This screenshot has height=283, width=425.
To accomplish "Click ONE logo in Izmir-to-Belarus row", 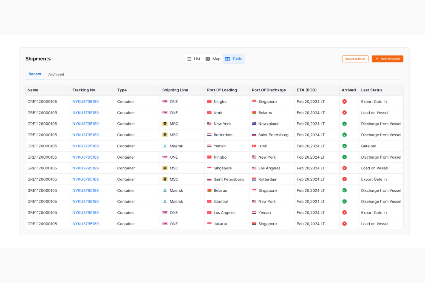I will coord(165,113).
